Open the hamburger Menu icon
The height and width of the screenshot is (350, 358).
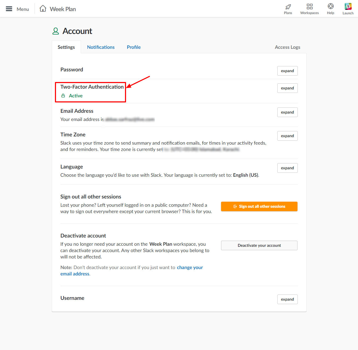click(x=9, y=8)
